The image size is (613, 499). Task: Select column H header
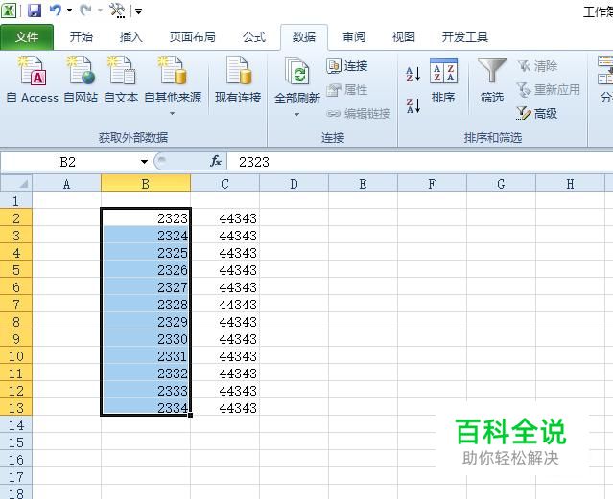(570, 184)
